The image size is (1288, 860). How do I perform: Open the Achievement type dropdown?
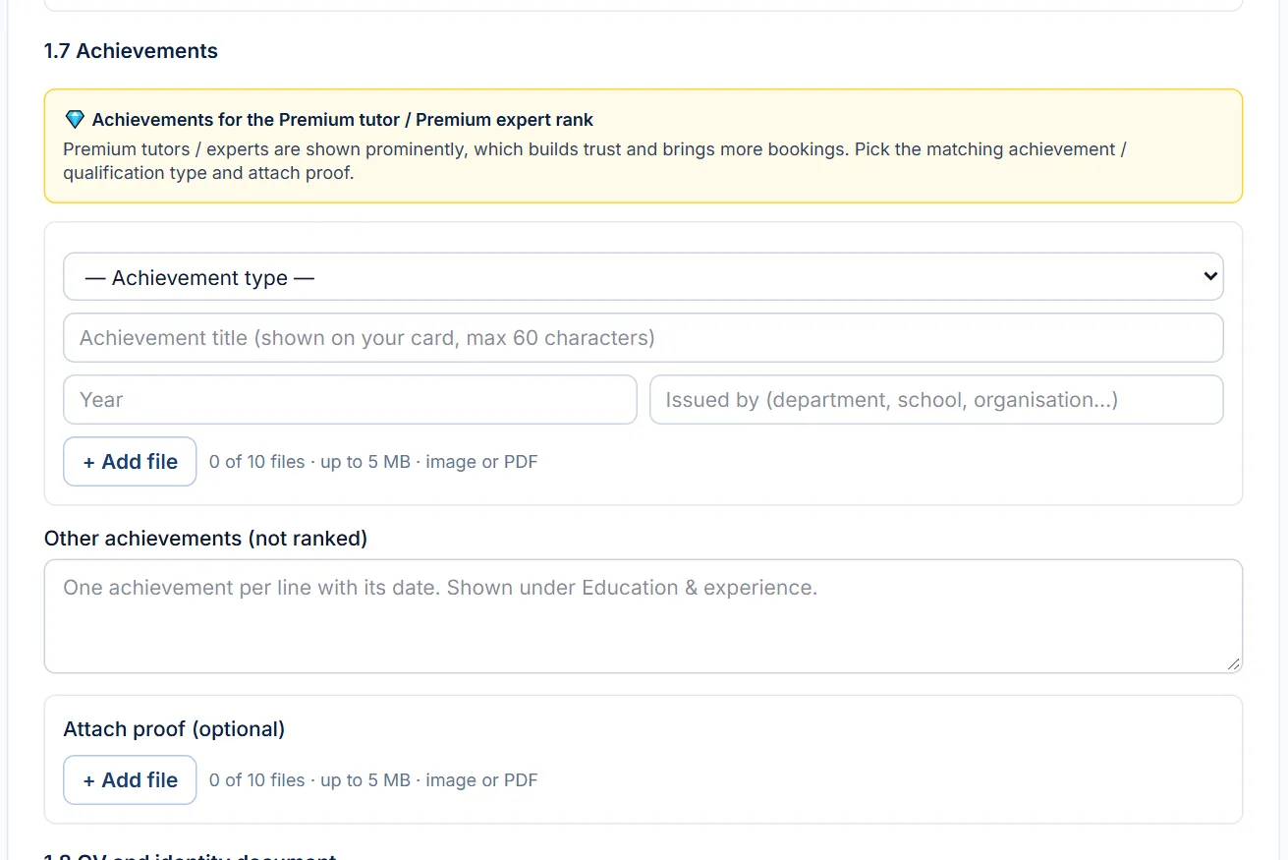click(x=644, y=277)
